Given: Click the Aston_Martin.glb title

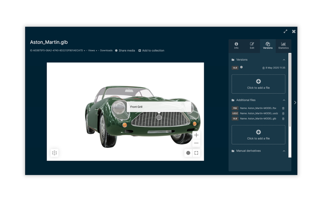Looking at the screenshot, I should pos(49,42).
